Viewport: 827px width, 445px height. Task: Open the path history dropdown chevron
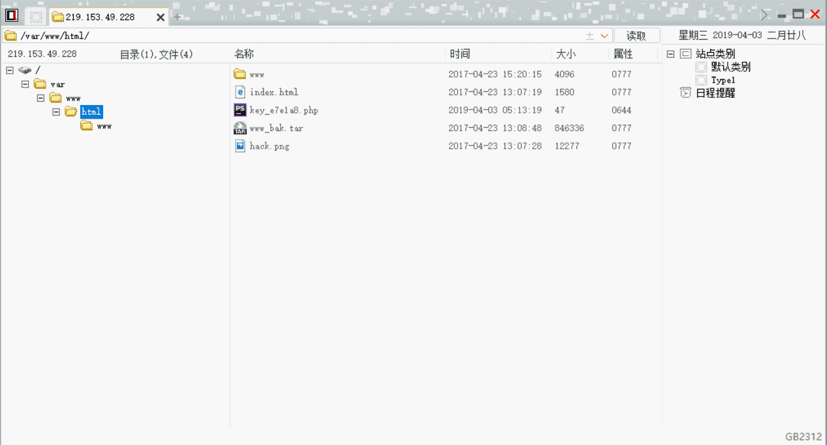tap(604, 36)
